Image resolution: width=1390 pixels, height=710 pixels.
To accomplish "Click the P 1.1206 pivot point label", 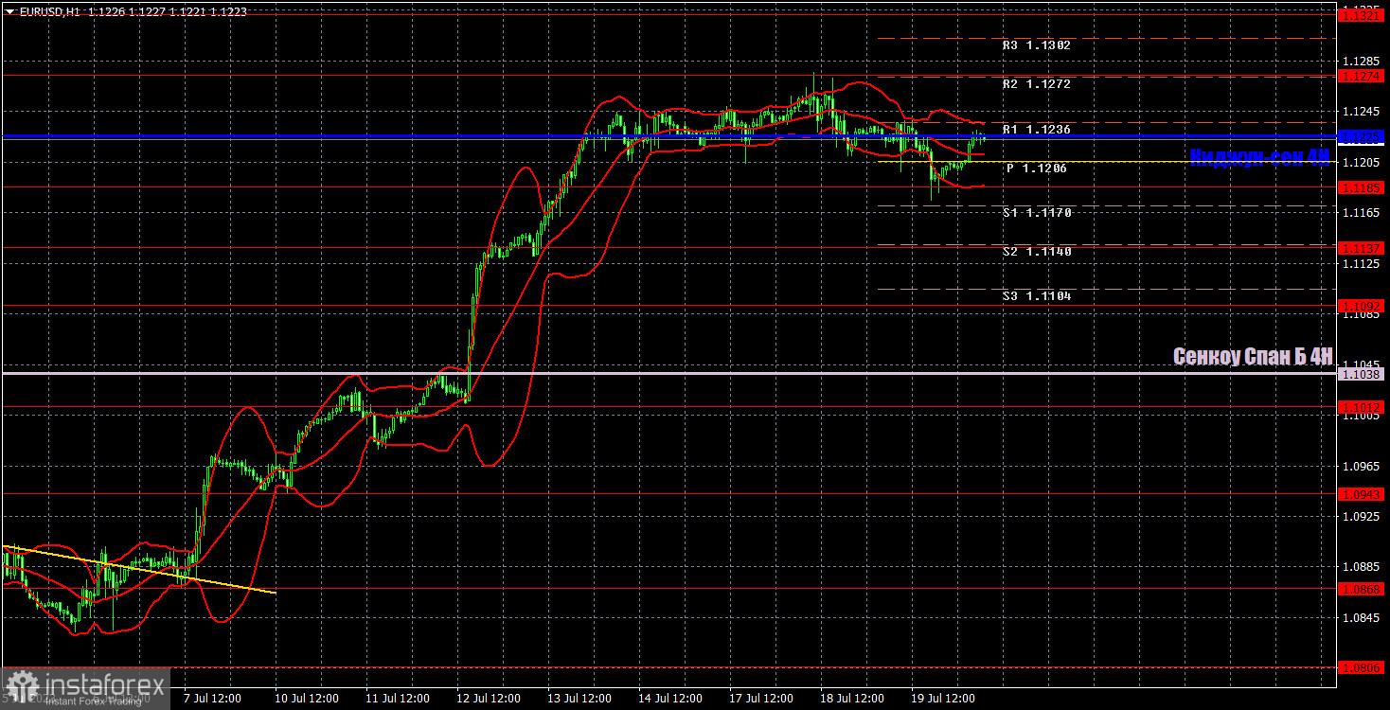I will coord(1037,168).
